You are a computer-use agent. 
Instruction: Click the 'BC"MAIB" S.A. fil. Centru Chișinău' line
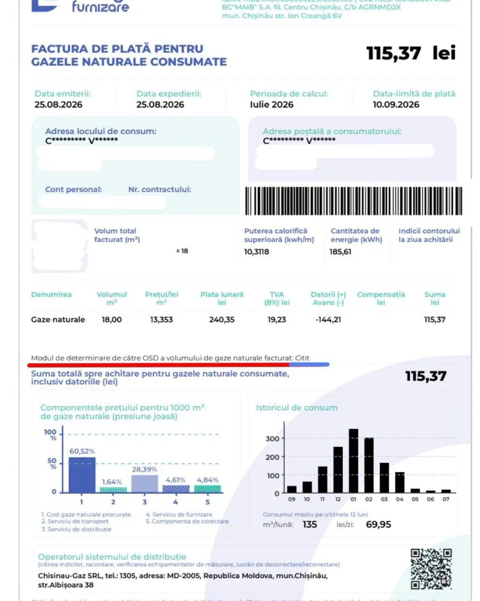click(x=312, y=7)
